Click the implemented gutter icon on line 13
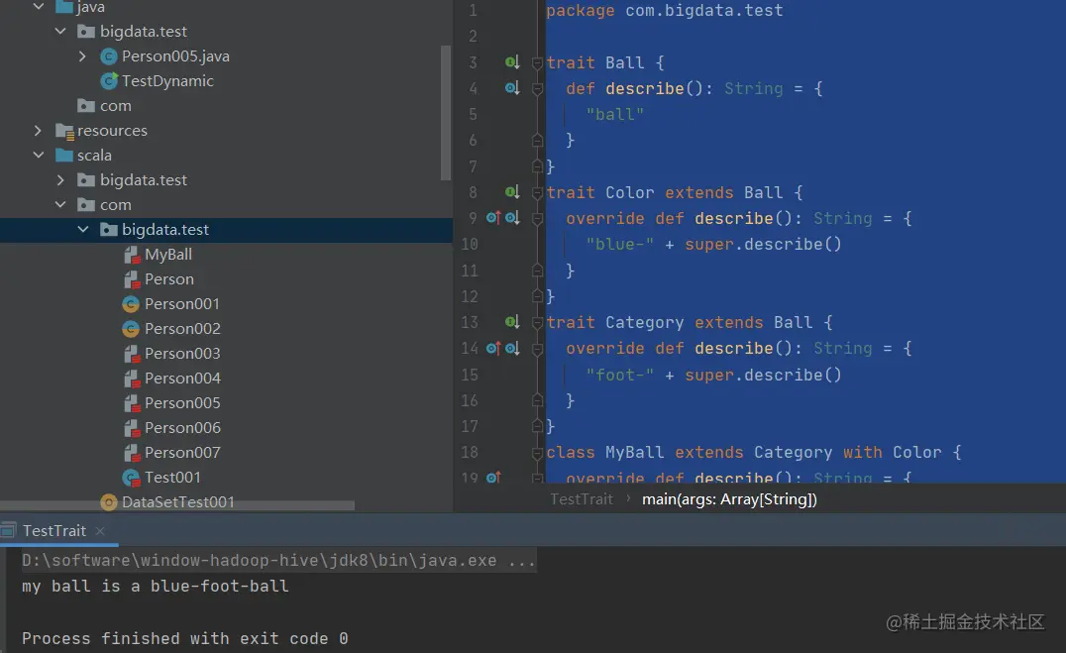This screenshot has width=1066, height=653. pos(512,322)
